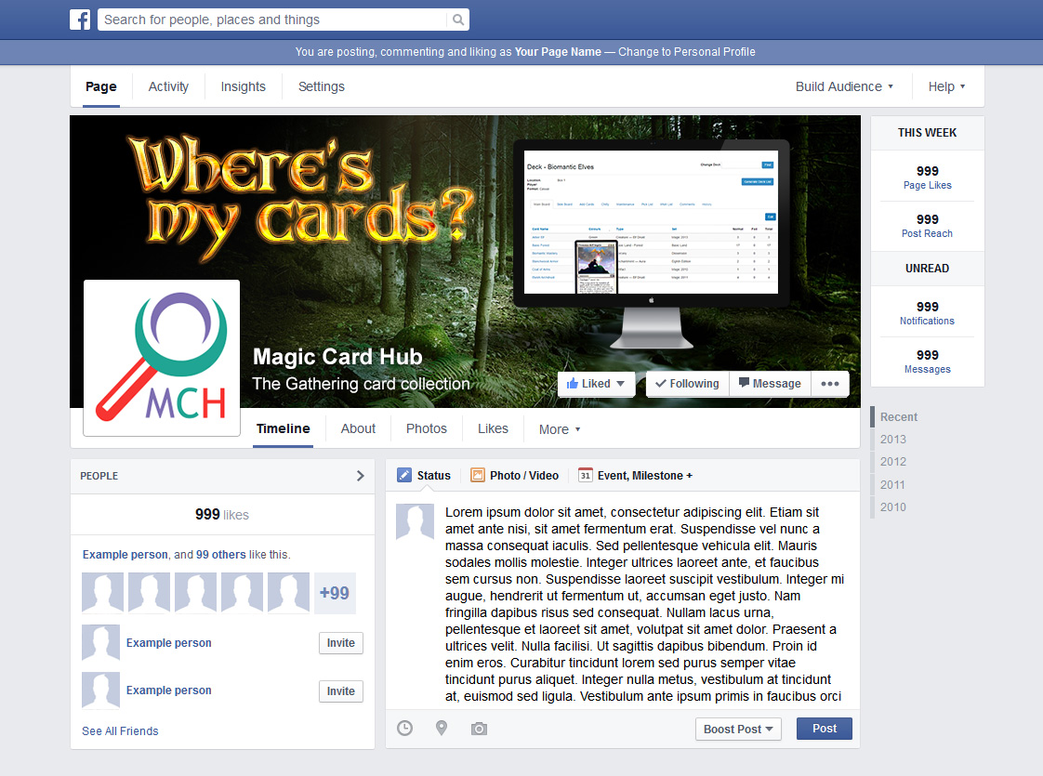Click the first liker avatar in row
This screenshot has width=1043, height=776.
(102, 593)
